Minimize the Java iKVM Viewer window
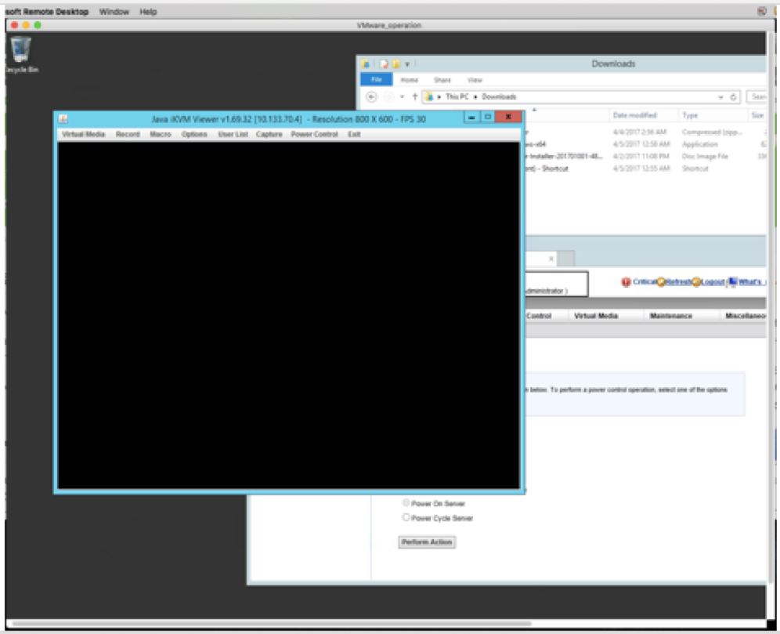Image resolution: width=780 pixels, height=634 pixels. click(x=471, y=117)
